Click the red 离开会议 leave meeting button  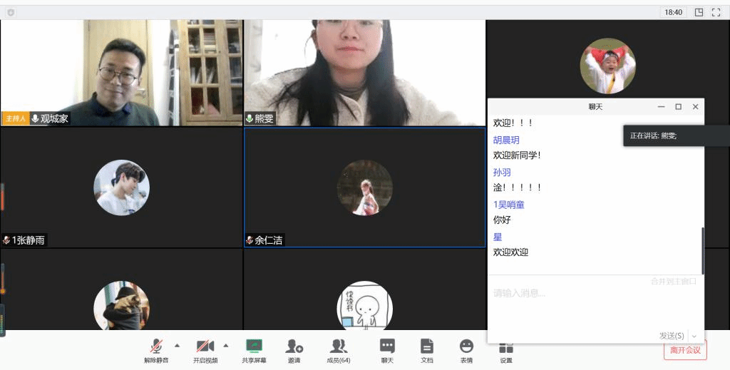(x=685, y=350)
